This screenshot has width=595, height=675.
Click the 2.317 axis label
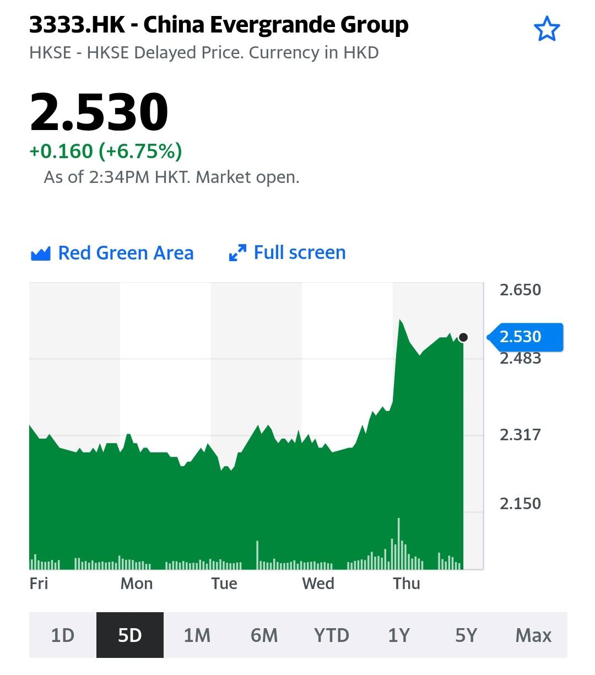[x=520, y=435]
